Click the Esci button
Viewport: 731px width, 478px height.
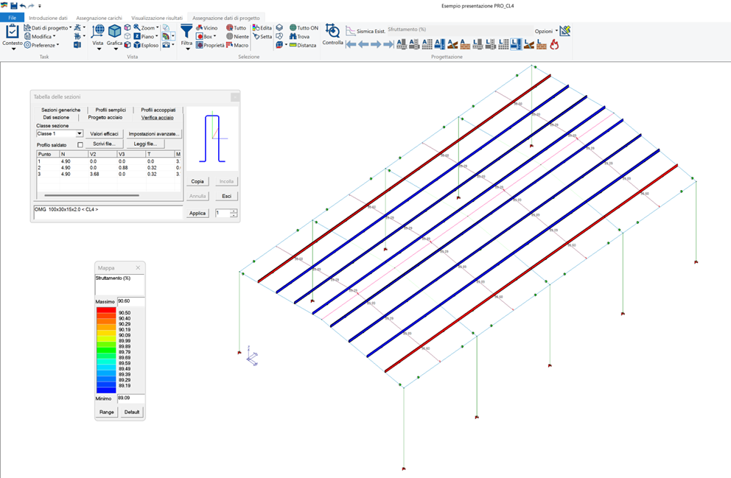[226, 196]
